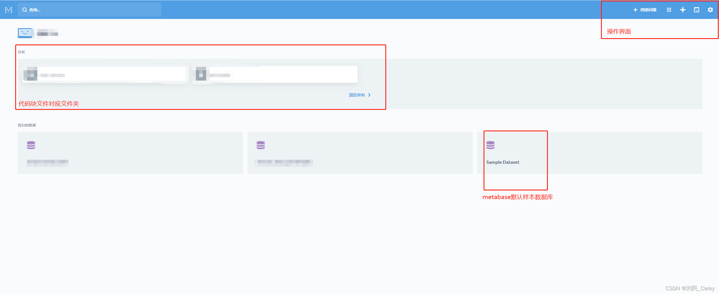Screen dimensions: 719x294
Task: Click the 我们的数据 section heading
Action: click(27, 125)
